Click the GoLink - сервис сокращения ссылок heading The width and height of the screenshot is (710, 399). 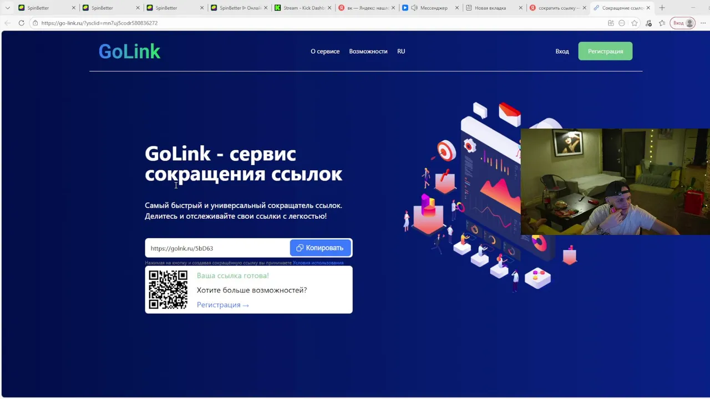[x=244, y=163]
